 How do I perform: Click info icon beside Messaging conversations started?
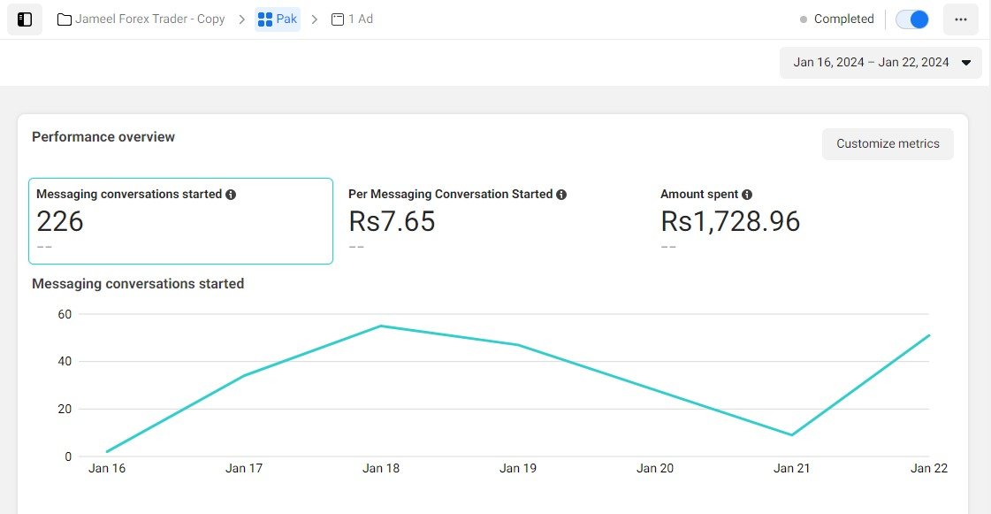click(x=231, y=195)
